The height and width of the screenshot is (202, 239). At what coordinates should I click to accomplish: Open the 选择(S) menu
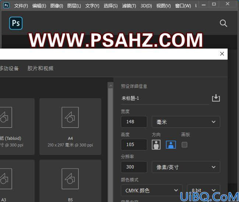pos(110,6)
